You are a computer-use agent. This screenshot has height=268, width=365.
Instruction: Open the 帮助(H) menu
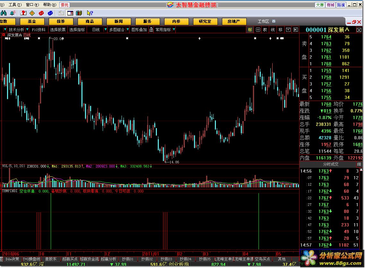pos(50,5)
